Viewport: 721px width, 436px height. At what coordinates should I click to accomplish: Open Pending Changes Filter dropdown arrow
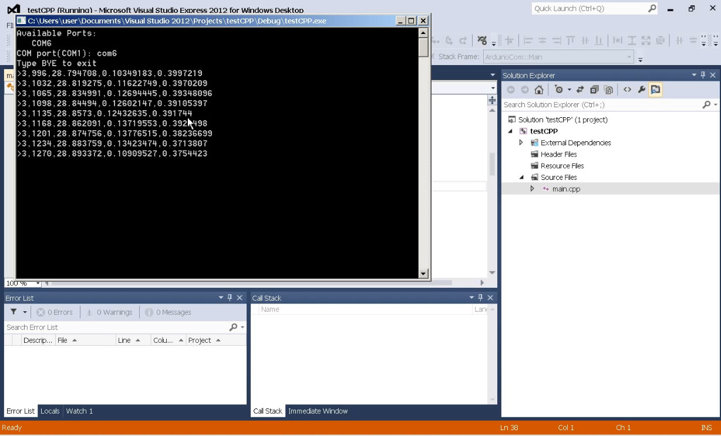[569, 90]
